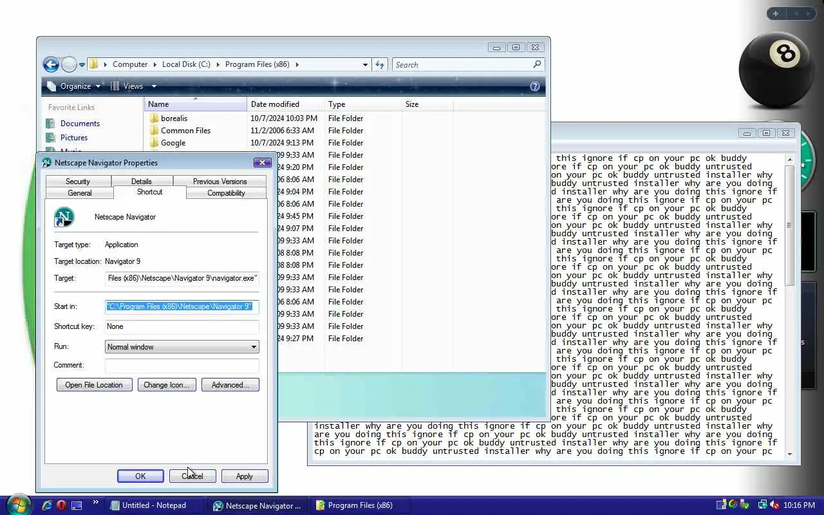This screenshot has height=515, width=824.
Task: Expand the Quick Launch overflow chevron
Action: (x=96, y=502)
